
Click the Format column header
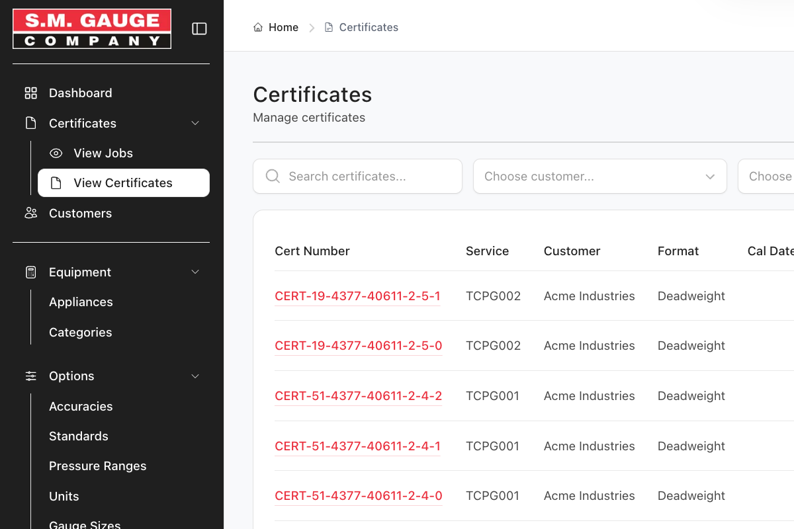coord(678,251)
